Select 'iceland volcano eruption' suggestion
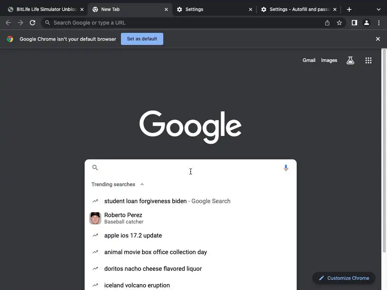Image resolution: width=387 pixels, height=290 pixels. (190, 285)
